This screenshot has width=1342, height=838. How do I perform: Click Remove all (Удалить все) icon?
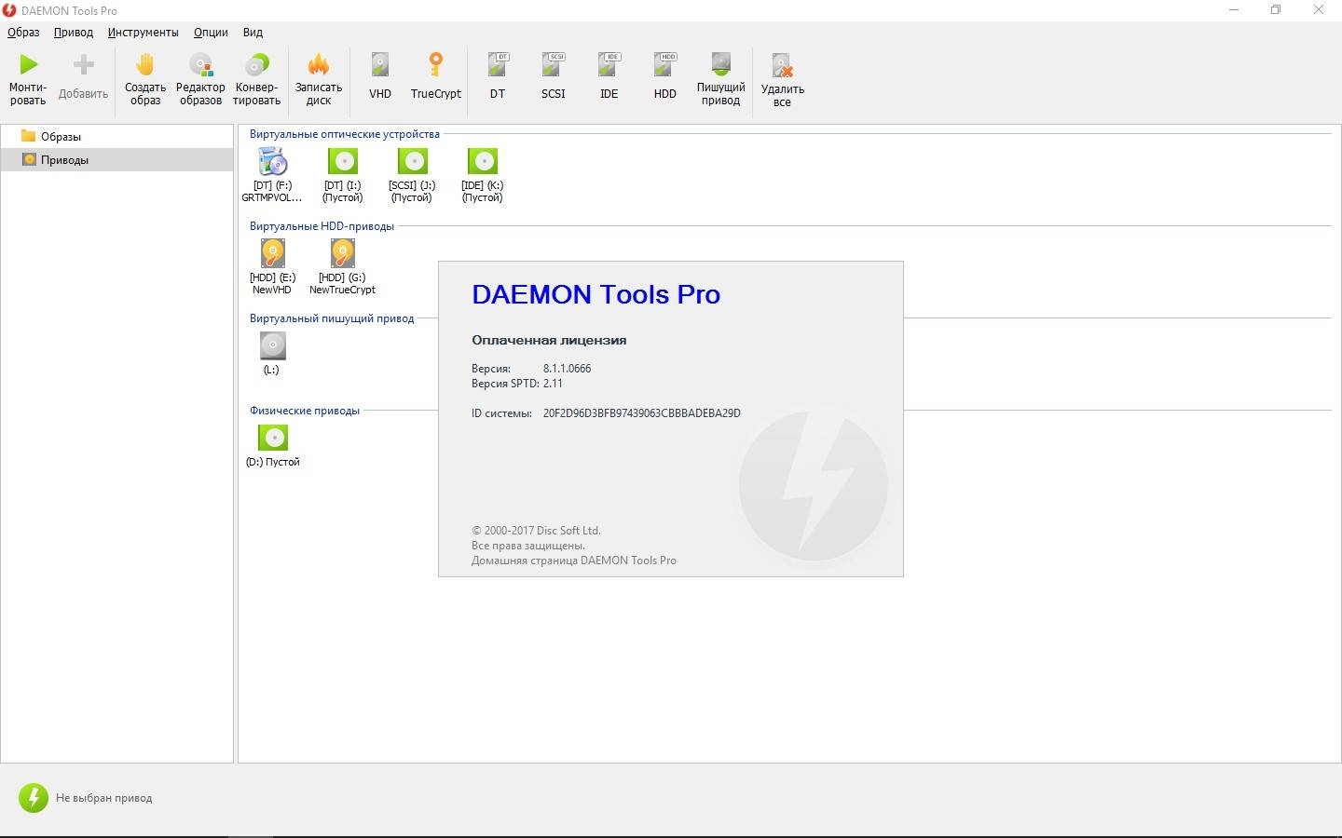coord(783,65)
